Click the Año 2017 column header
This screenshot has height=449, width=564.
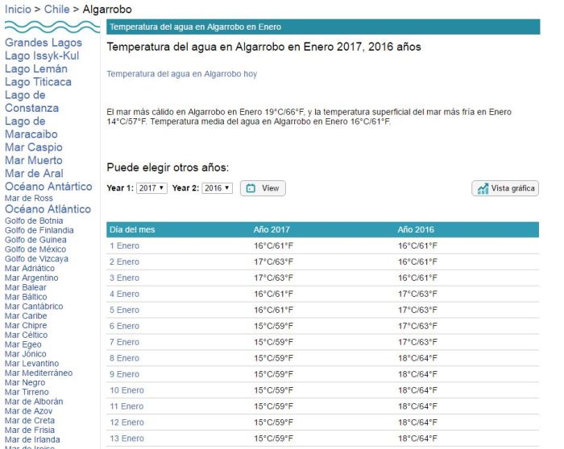click(x=272, y=229)
